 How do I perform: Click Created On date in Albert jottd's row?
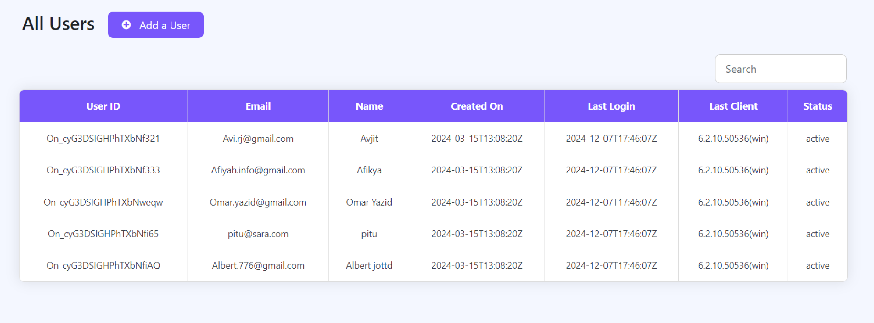click(x=477, y=266)
